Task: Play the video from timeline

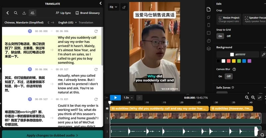Action: click(115, 98)
